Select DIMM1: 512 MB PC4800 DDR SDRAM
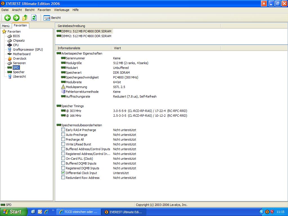 84,31
